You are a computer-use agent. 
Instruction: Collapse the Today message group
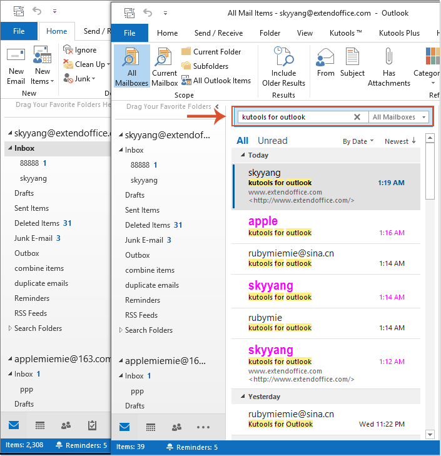241,155
